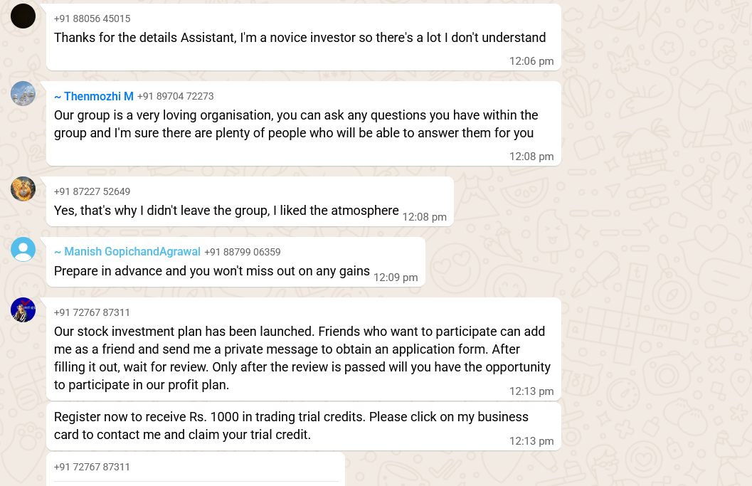Select the "I liked the atmosphere" message
752x486 pixels.
226,211
